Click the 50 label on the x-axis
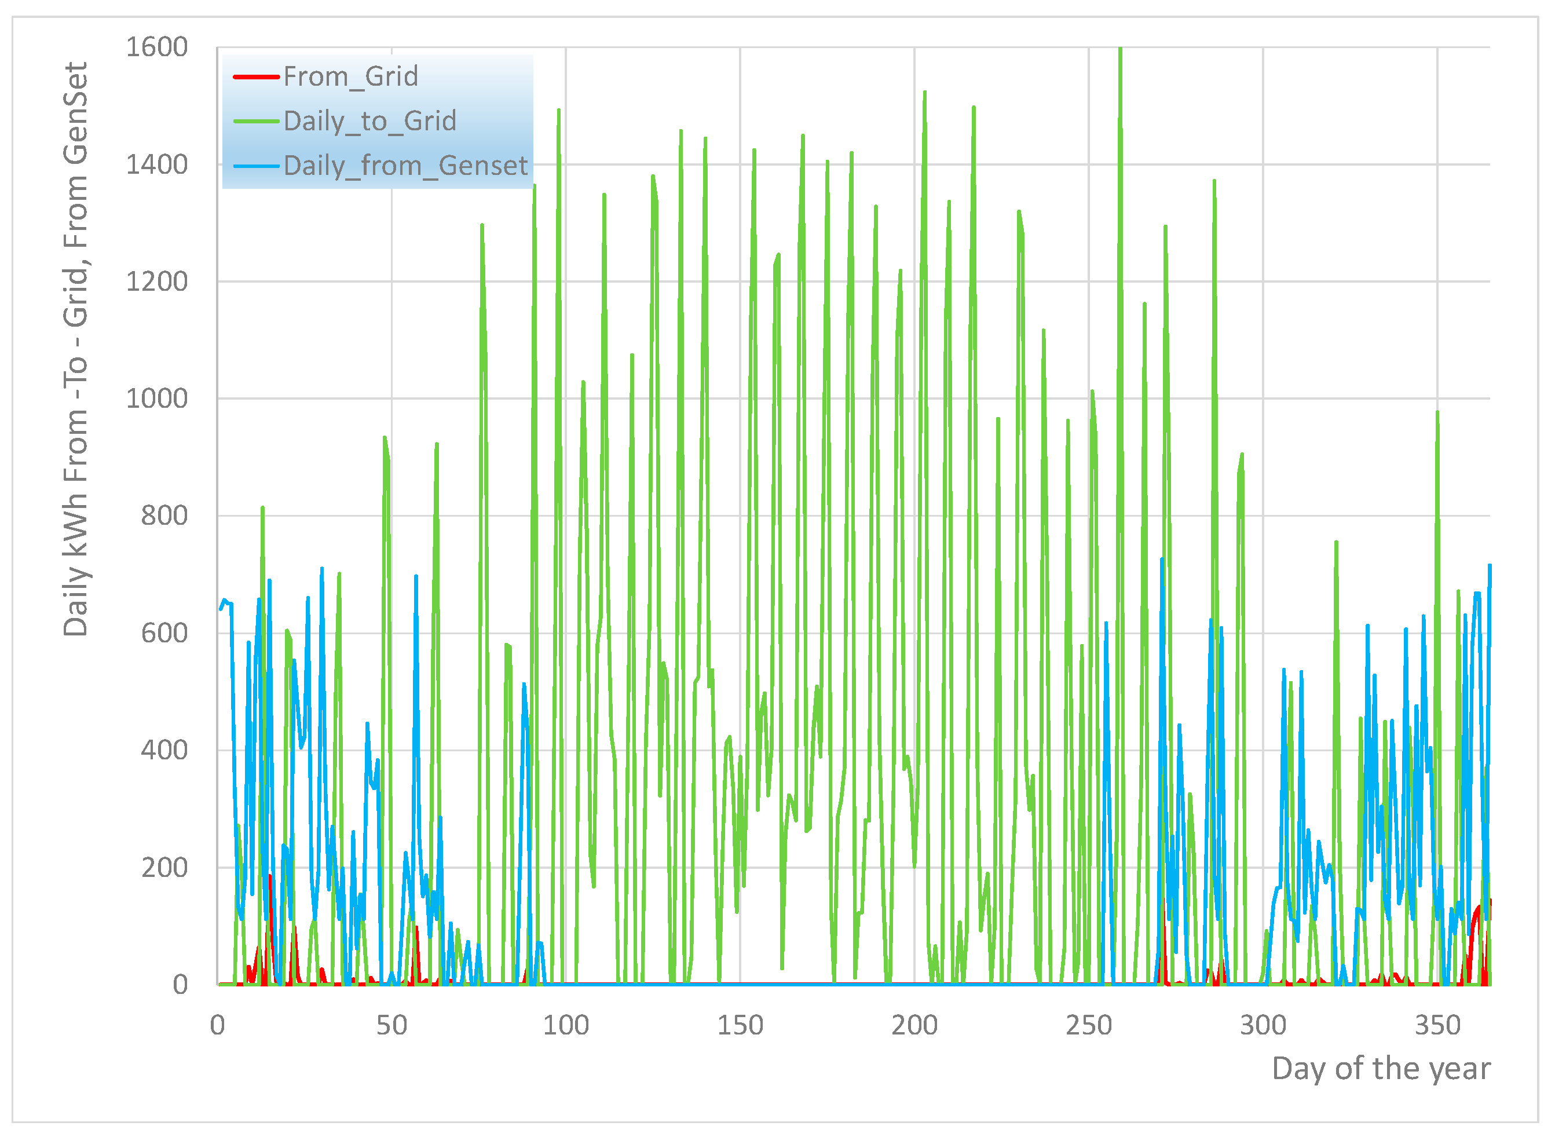The image size is (1555, 1137). click(x=392, y=1026)
